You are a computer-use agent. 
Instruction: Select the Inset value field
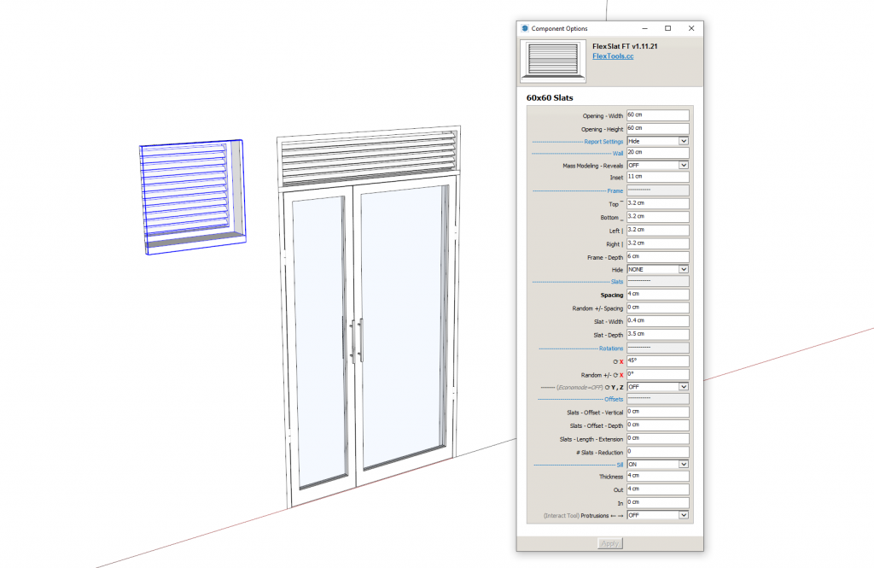[x=657, y=178]
